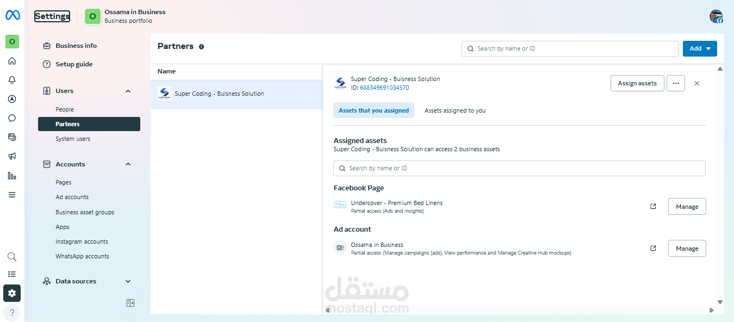This screenshot has height=322, width=734.
Task: Click the Name column header
Action: point(166,71)
